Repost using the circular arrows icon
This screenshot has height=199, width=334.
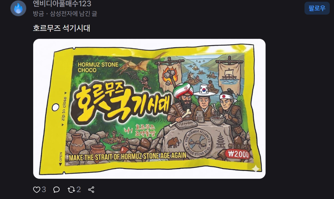click(x=71, y=190)
